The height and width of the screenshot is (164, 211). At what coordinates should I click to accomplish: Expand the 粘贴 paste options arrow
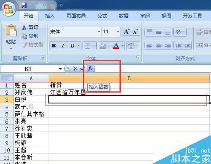11,49
